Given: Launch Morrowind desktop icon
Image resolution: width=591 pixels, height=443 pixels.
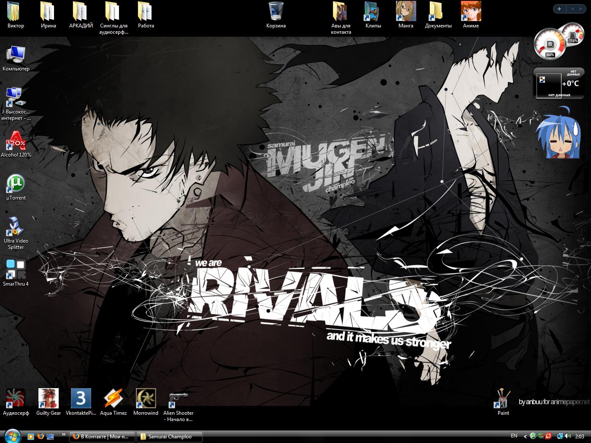Looking at the screenshot, I should coord(146,402).
